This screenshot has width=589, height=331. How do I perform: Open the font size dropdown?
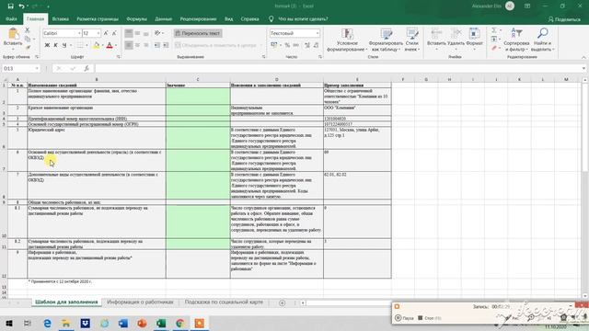pos(98,33)
